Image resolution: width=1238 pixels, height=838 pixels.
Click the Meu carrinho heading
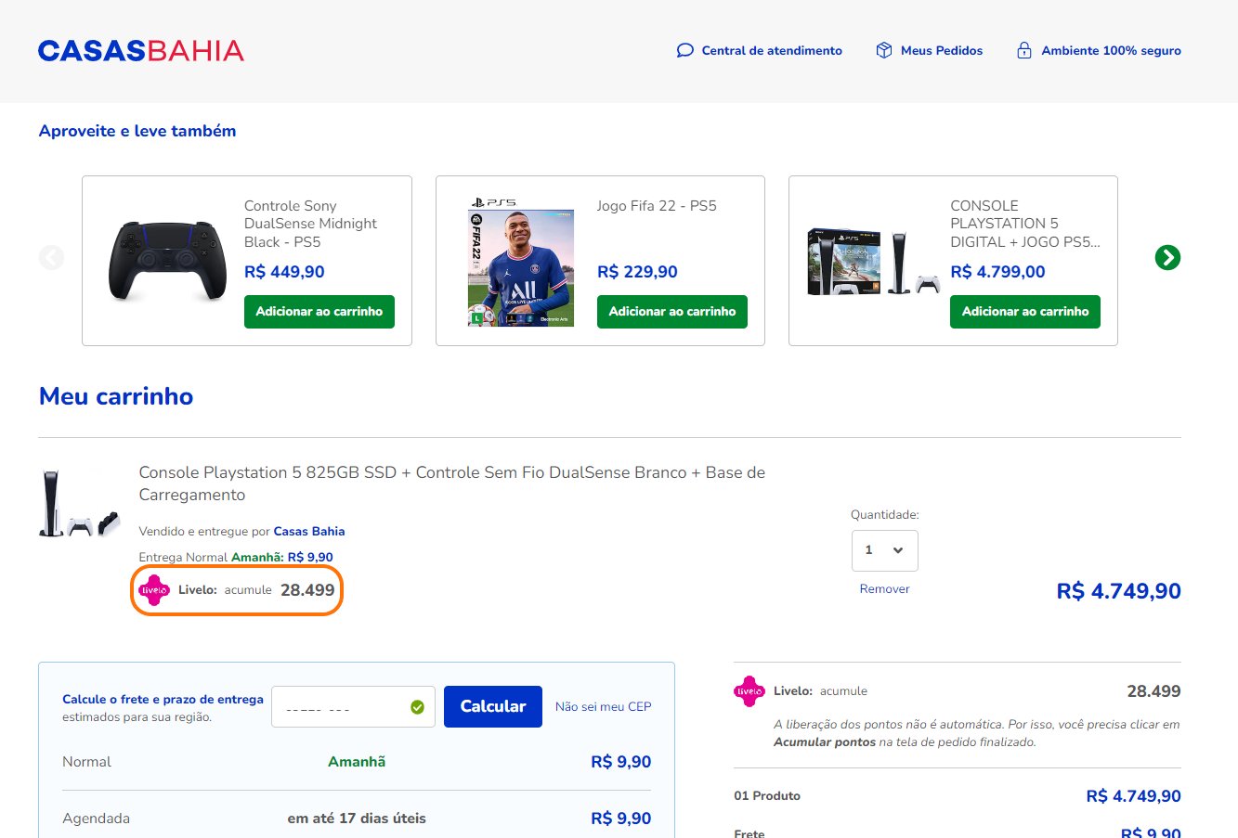[x=116, y=396]
